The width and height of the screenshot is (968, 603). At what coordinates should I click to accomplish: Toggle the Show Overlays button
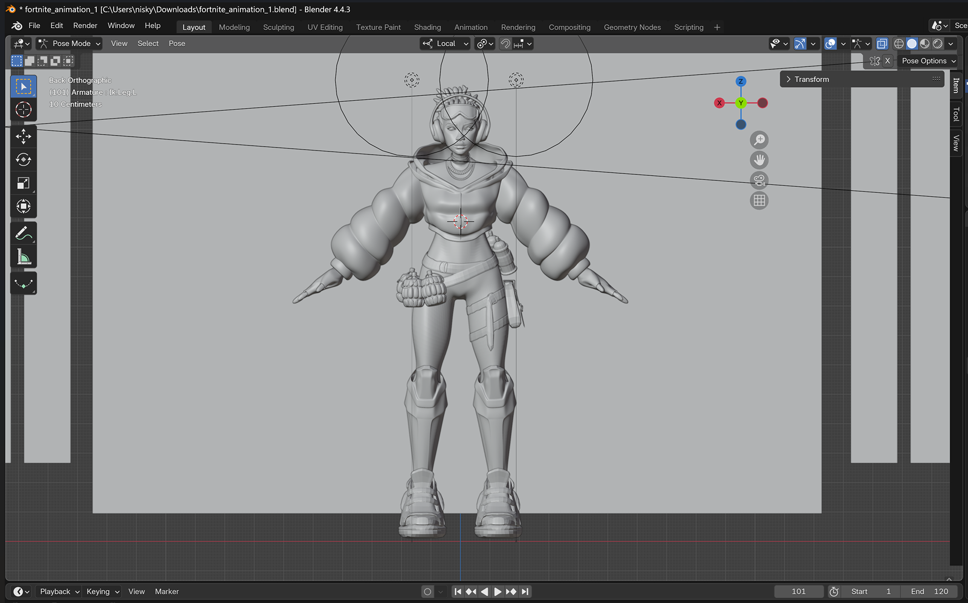tap(830, 44)
